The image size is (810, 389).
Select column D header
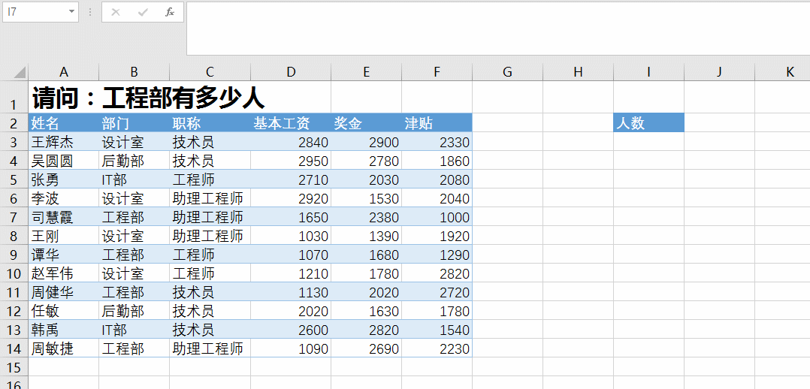click(x=291, y=72)
